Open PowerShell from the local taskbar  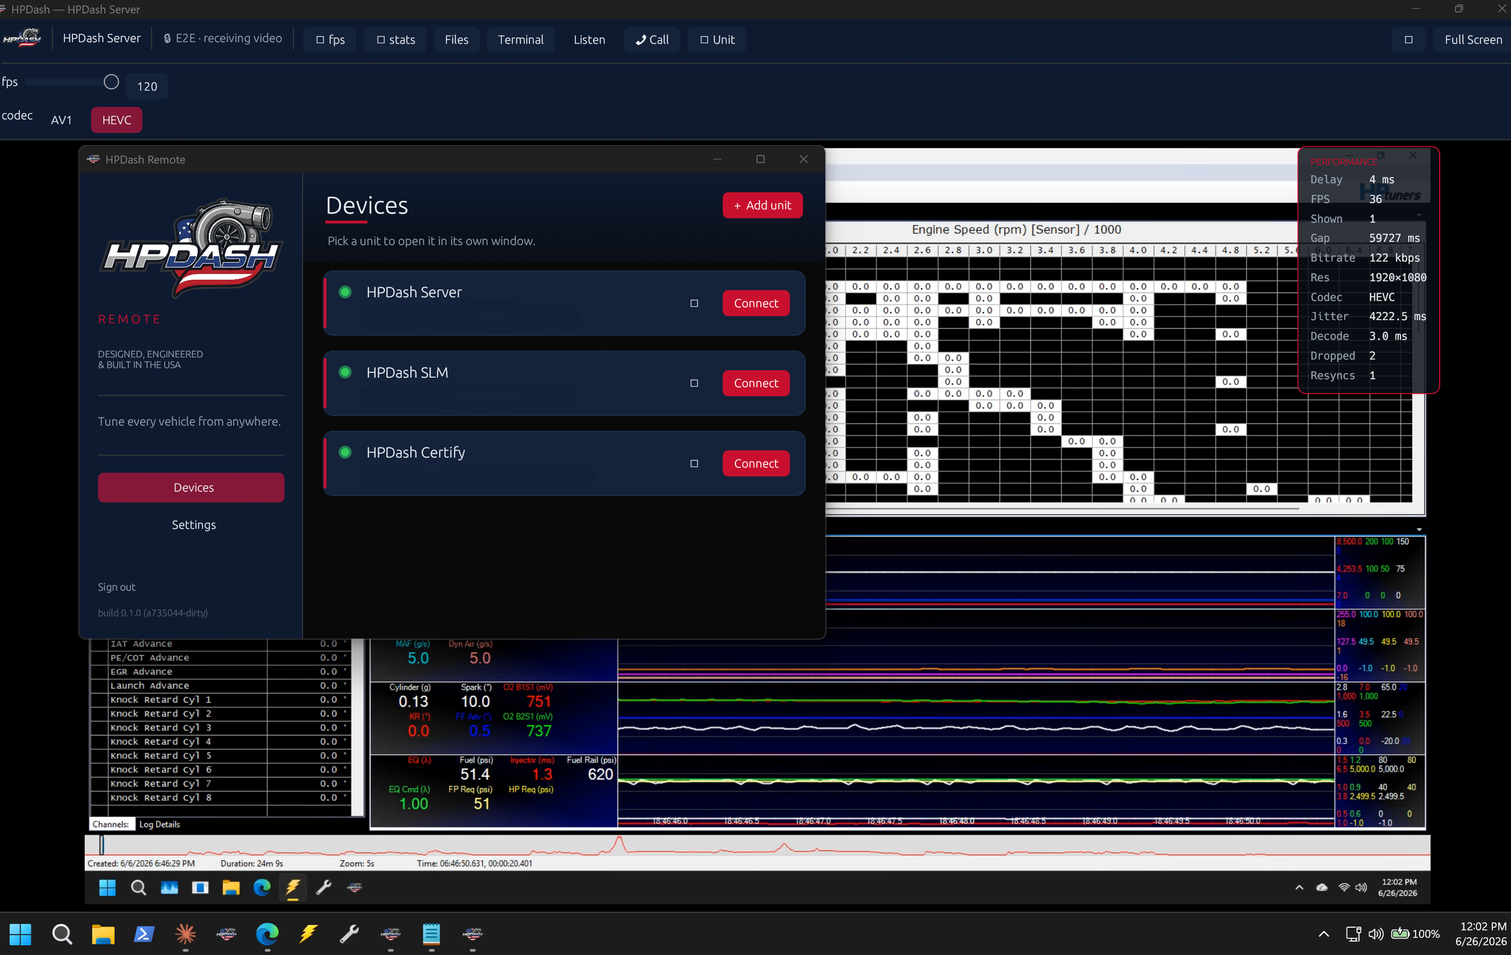click(x=144, y=934)
